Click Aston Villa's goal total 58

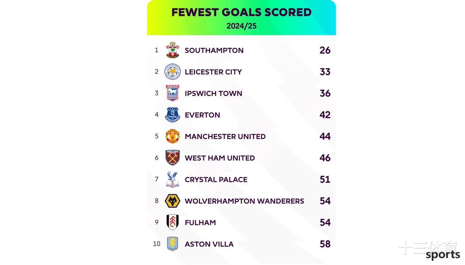325,244
